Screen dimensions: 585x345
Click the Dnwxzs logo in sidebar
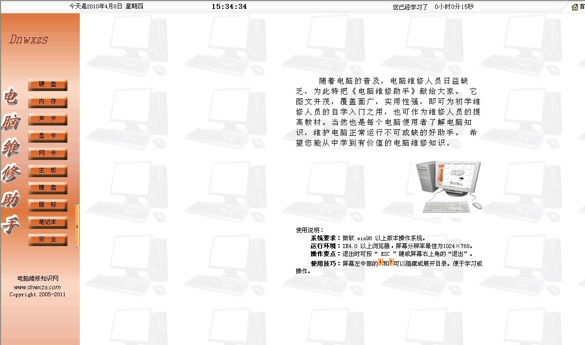[x=29, y=40]
